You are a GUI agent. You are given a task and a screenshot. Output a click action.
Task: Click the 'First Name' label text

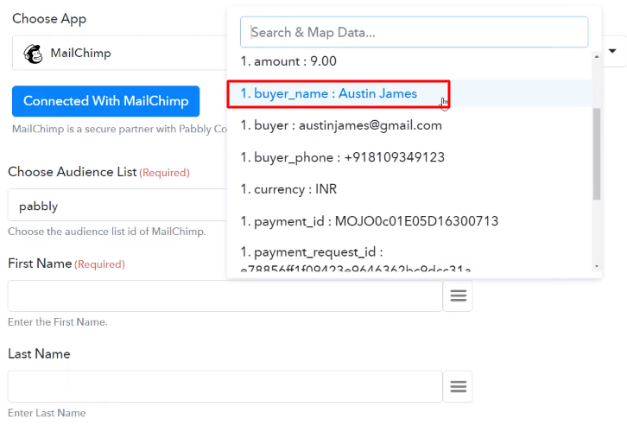40,264
